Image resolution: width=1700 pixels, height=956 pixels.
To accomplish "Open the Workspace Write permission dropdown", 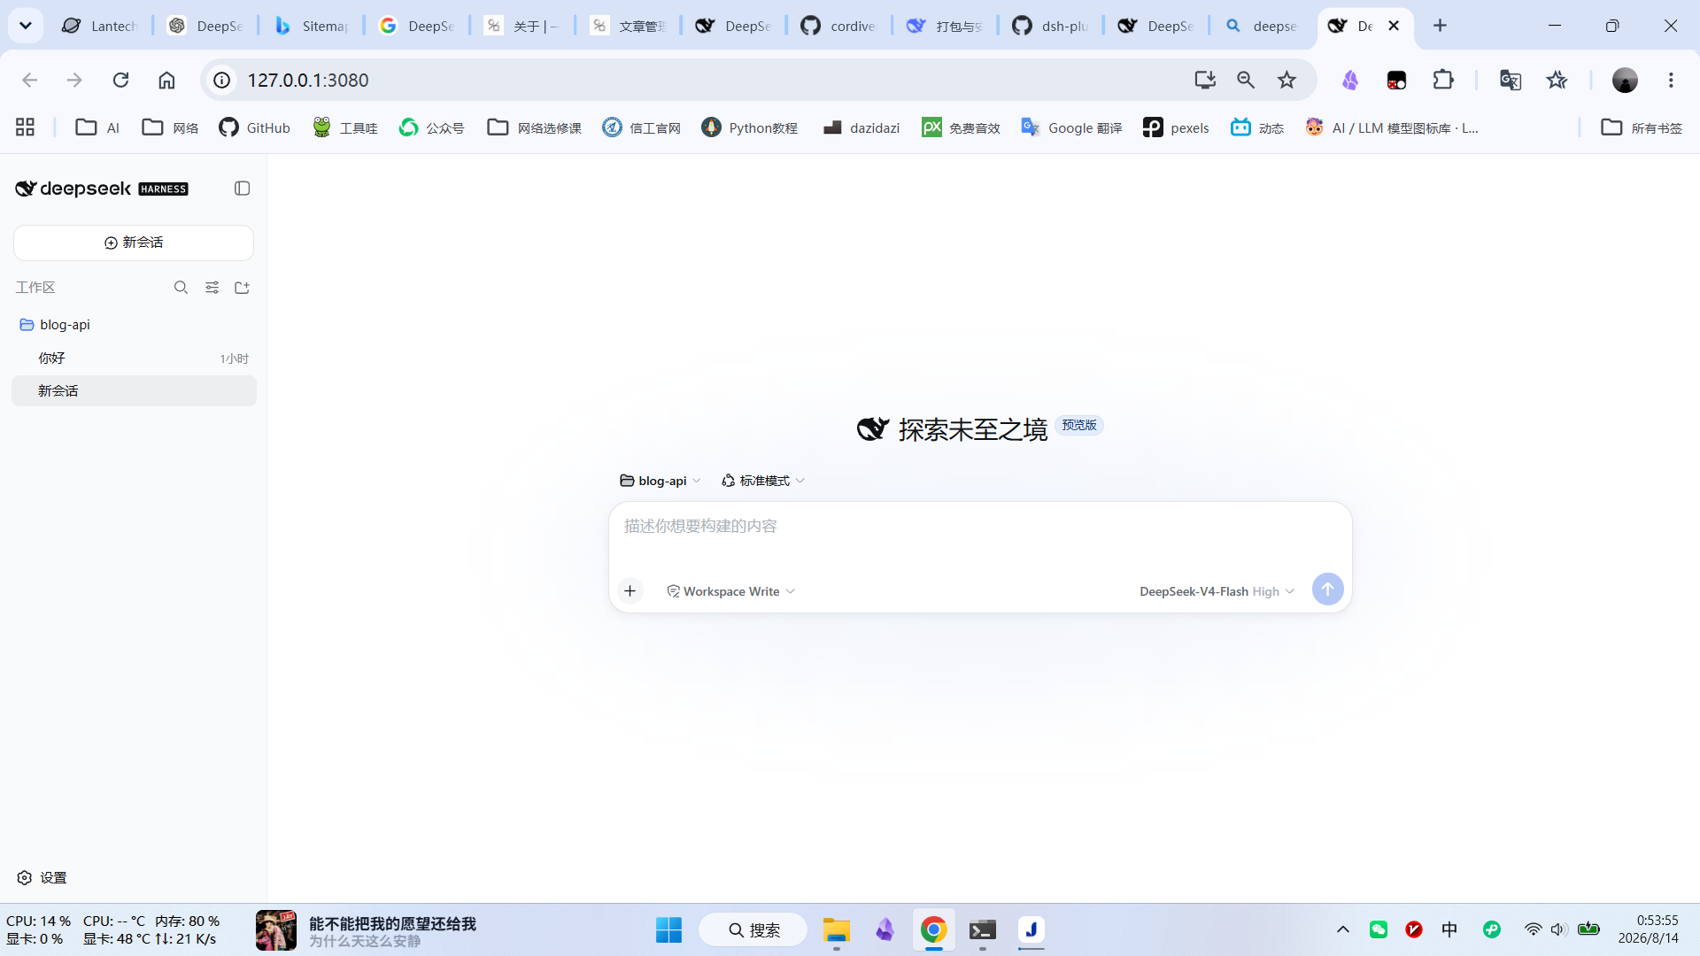I will [731, 591].
